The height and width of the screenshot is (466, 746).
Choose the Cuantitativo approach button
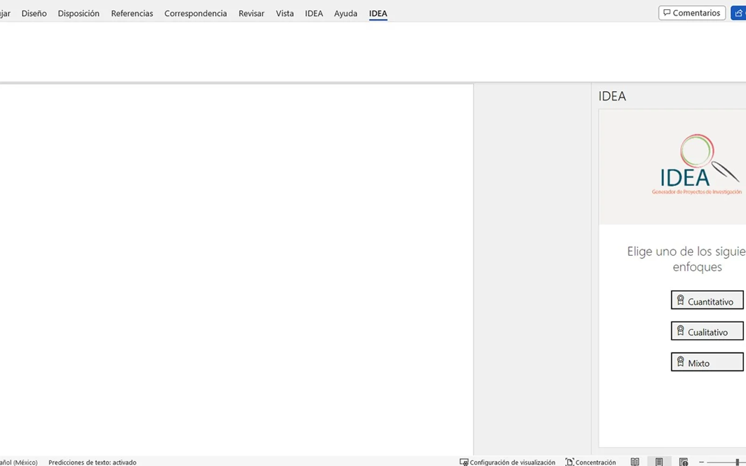pyautogui.click(x=707, y=300)
